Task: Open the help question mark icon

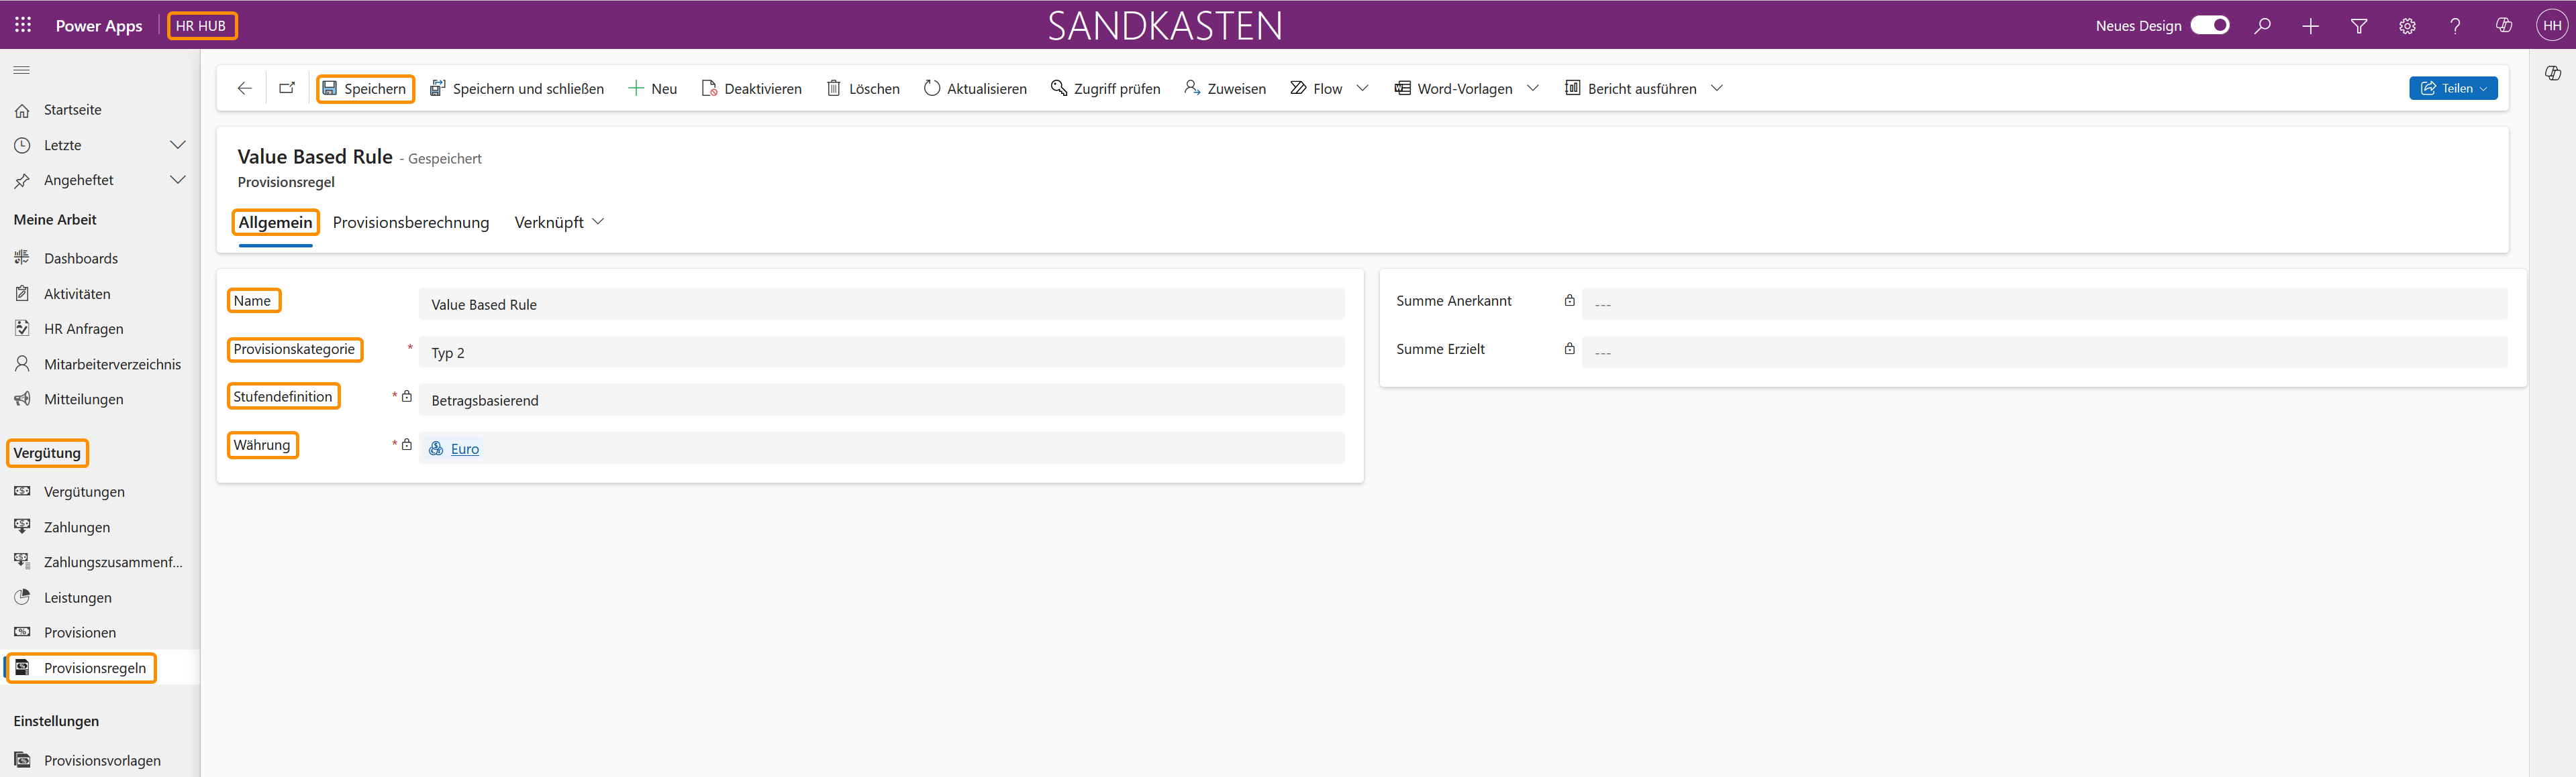Action: pos(2455,26)
